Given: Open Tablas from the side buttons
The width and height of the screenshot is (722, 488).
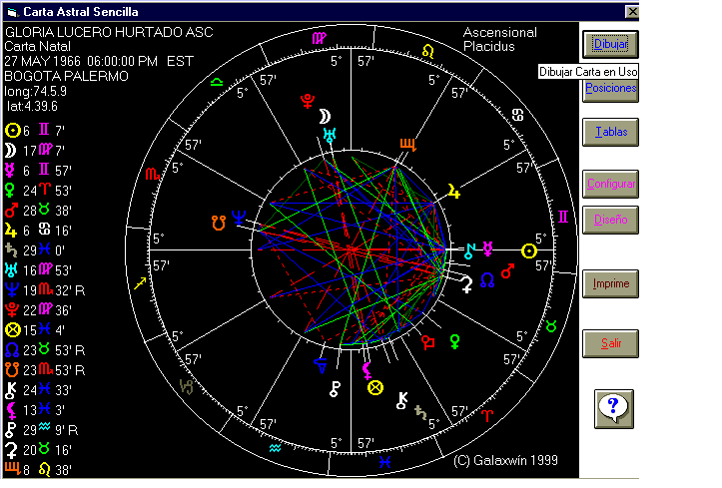Looking at the screenshot, I should (x=610, y=132).
